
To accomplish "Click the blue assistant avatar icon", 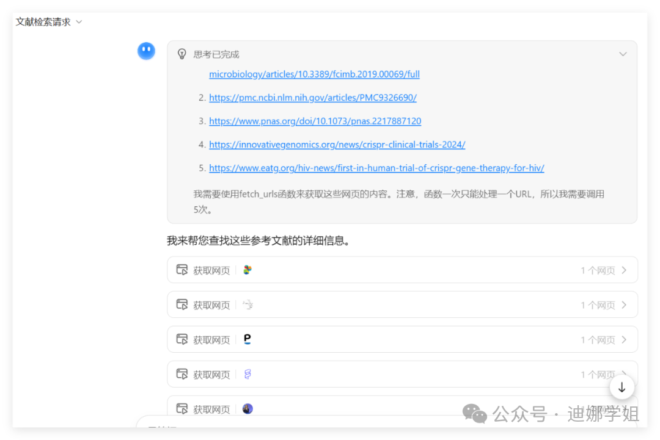I will 146,51.
